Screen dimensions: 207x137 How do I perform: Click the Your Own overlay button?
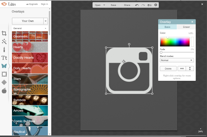tap(28, 21)
